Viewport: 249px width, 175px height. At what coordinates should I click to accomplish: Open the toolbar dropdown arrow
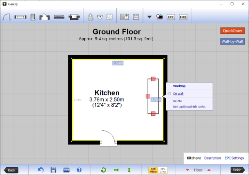pyautogui.click(x=149, y=17)
